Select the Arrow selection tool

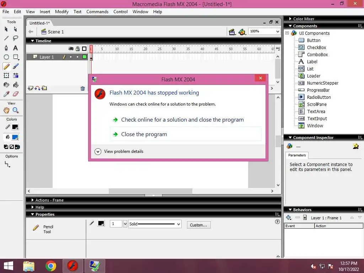point(6,29)
